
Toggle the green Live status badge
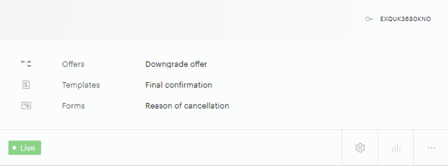(x=25, y=148)
